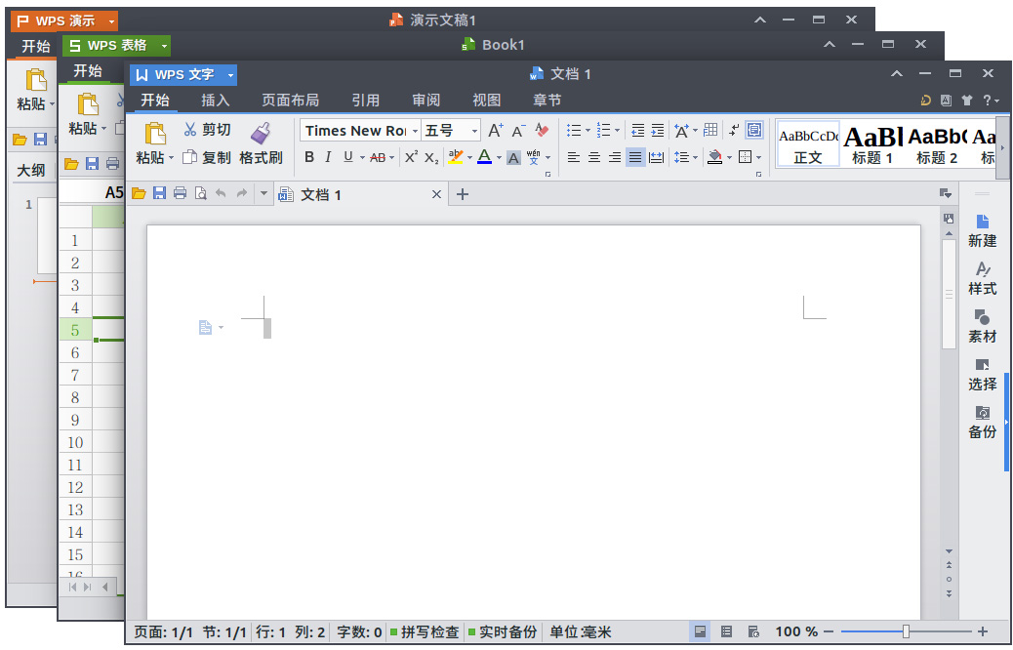The height and width of the screenshot is (650, 1013).
Task: Toggle Italic formatting
Action: point(328,157)
